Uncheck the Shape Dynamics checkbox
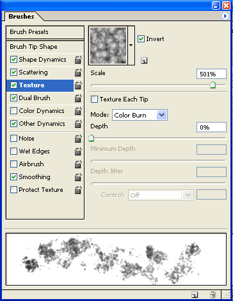233x301 pixels. pos(13,60)
